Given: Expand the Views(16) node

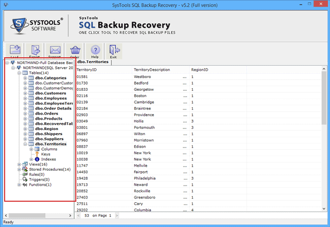Looking at the screenshot, I should 19,164.
